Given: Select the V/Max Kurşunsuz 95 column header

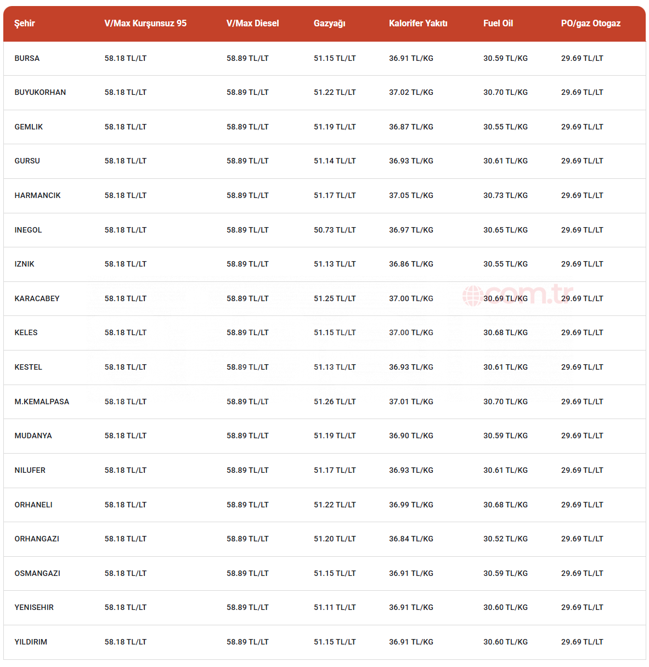Looking at the screenshot, I should click(145, 23).
